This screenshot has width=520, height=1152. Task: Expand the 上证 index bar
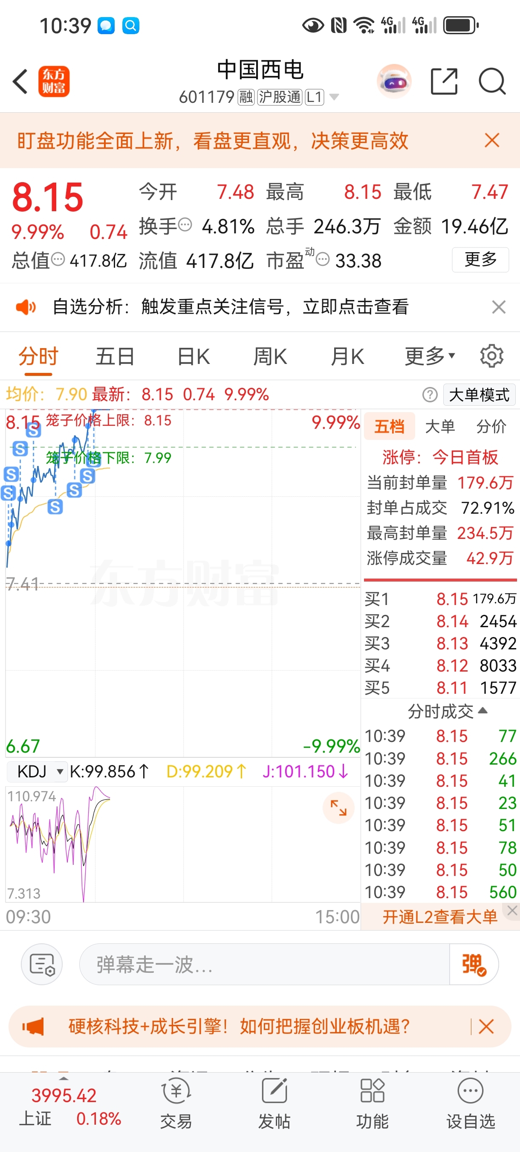click(64, 1079)
